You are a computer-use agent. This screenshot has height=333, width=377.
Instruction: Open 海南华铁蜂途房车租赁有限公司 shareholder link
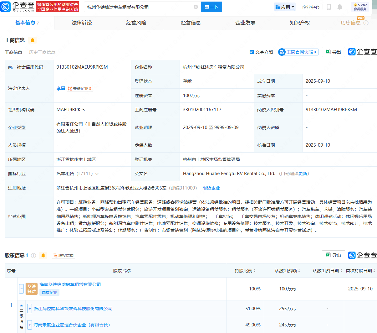click(x=70, y=284)
